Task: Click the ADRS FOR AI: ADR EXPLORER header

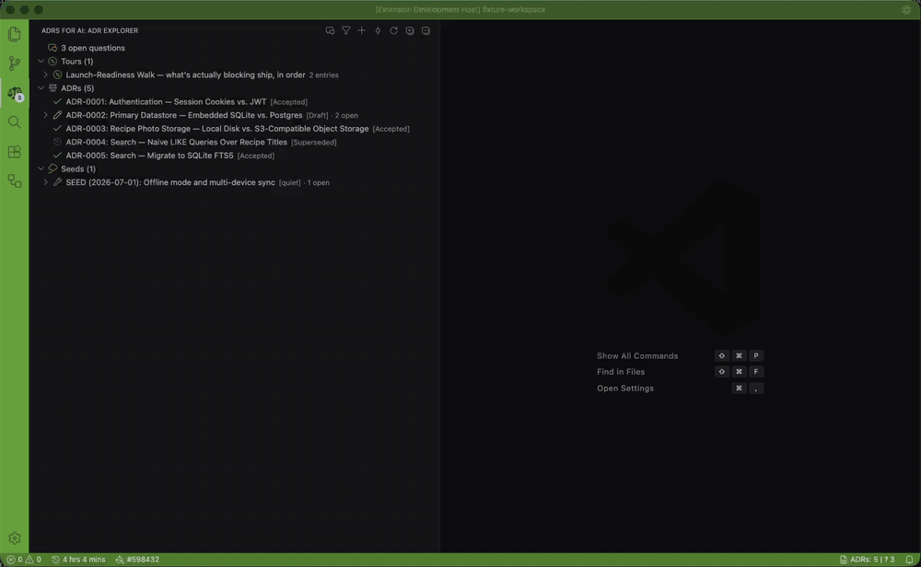Action: pos(90,30)
